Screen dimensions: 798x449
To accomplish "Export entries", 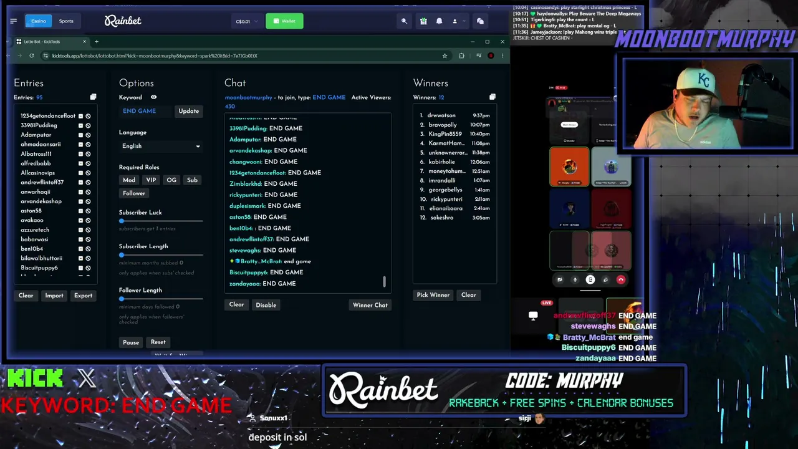I will click(83, 296).
